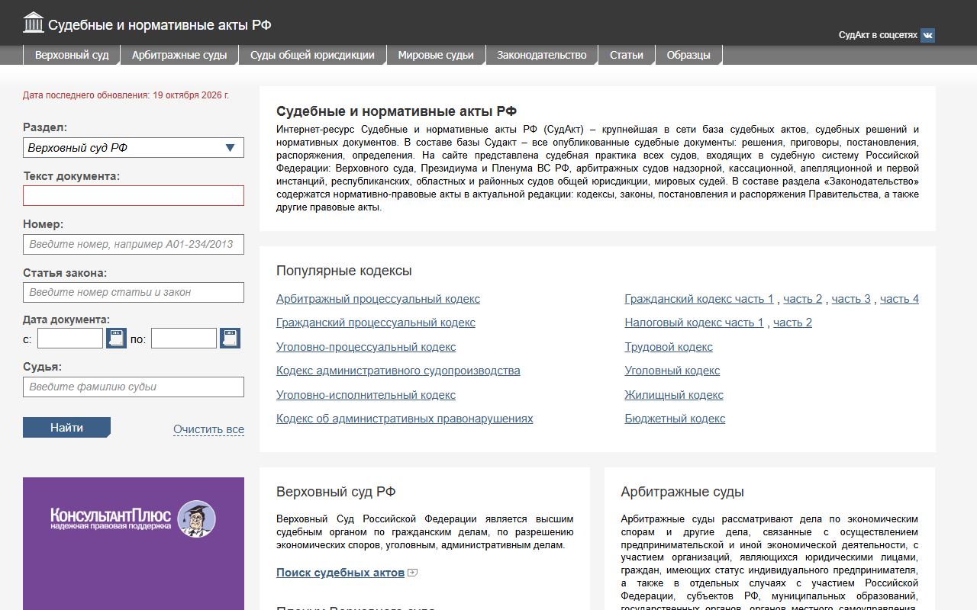Click СудАкт в соцсетях text
Screen dimensions: 977x610
tap(878, 35)
